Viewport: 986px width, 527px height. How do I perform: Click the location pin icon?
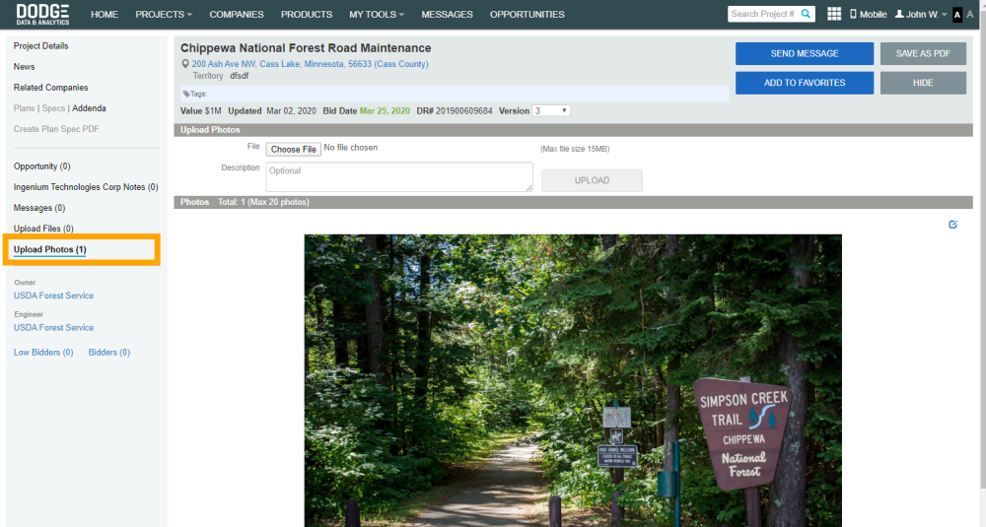tap(185, 64)
